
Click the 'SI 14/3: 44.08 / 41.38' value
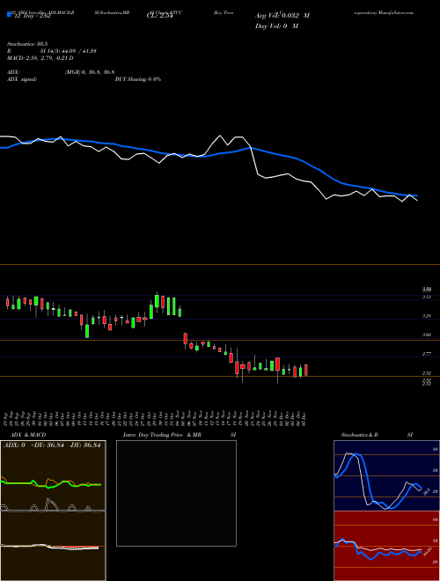click(69, 51)
